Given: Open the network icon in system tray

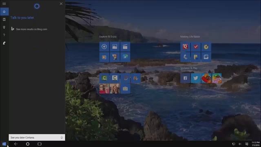Looking at the screenshot, I should click(234, 144).
